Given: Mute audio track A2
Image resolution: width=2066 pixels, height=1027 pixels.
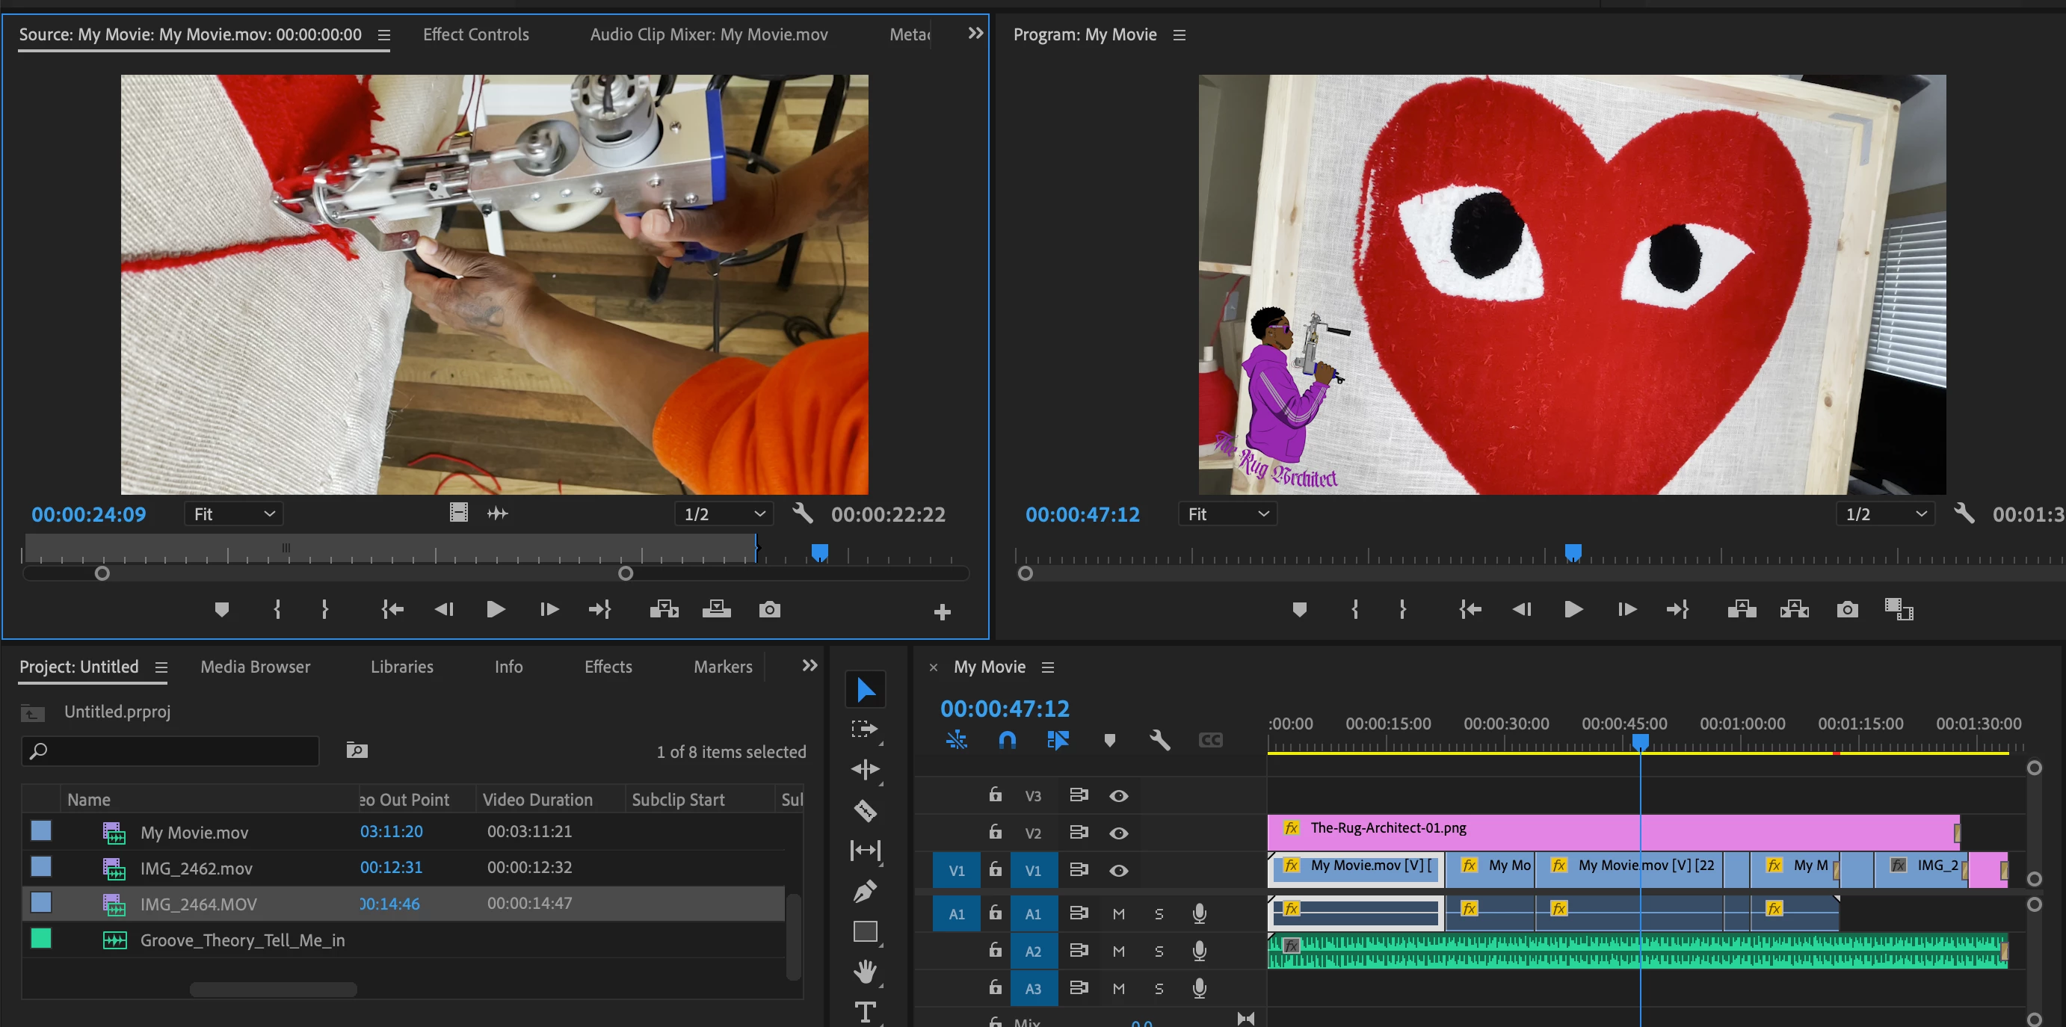Looking at the screenshot, I should pos(1119,951).
